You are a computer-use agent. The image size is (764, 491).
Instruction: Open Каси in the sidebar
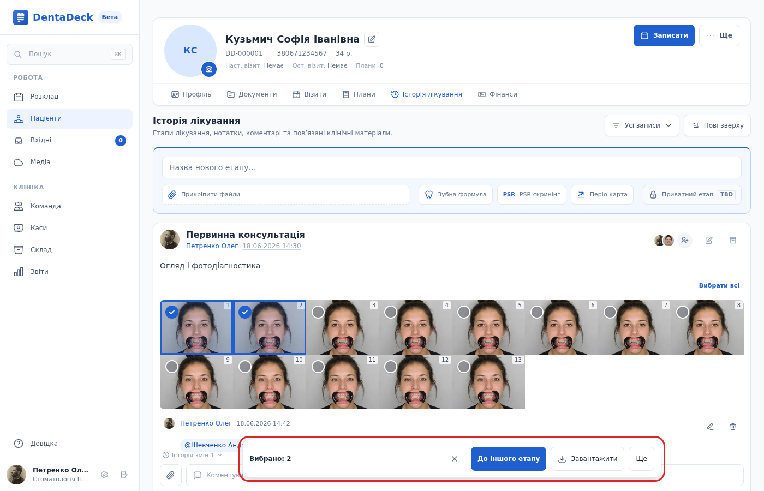(69, 228)
